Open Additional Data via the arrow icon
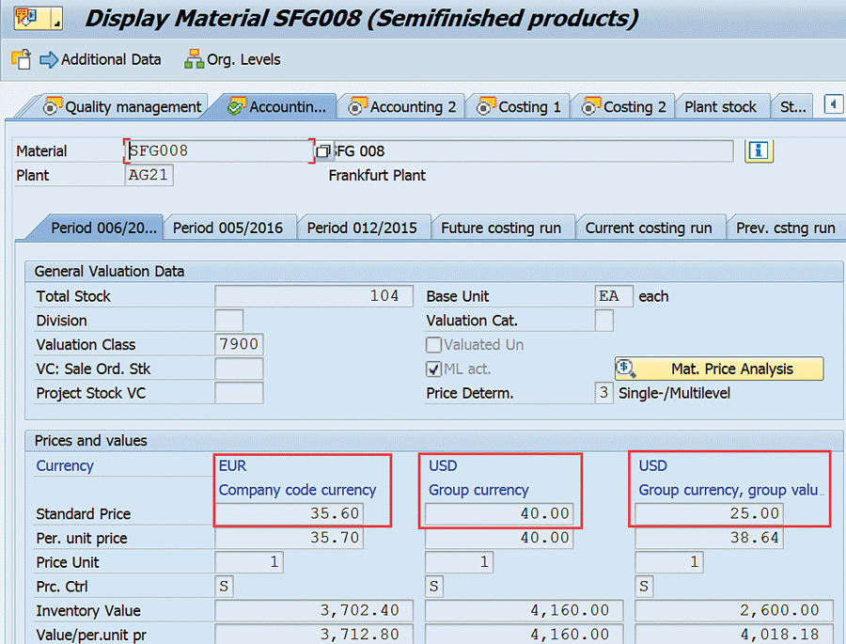The height and width of the screenshot is (644, 846). click(x=49, y=59)
